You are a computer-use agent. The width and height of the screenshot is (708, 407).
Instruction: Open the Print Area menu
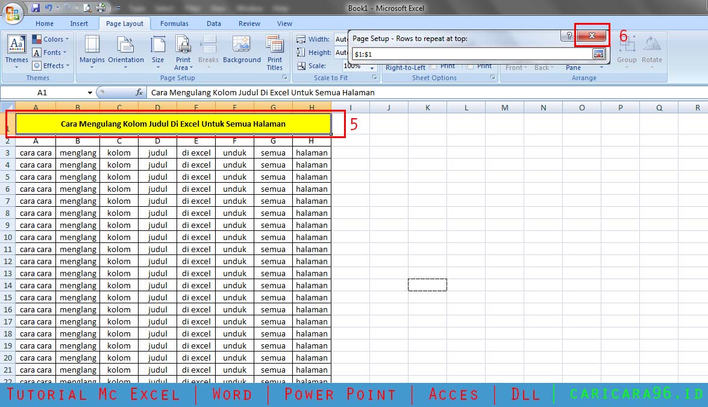[x=183, y=51]
